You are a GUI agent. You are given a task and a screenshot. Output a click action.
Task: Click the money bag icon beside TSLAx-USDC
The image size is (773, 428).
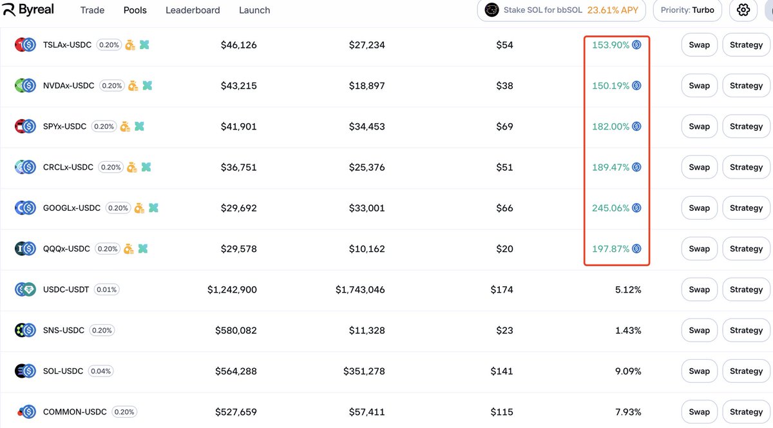pyautogui.click(x=130, y=45)
